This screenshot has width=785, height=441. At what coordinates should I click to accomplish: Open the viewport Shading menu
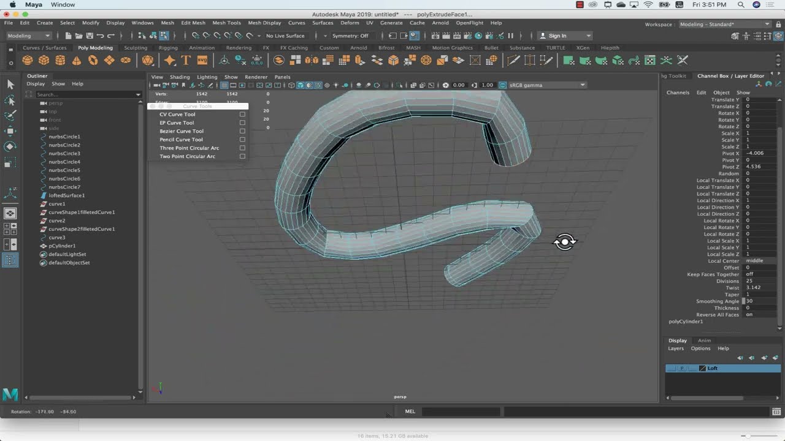pyautogui.click(x=180, y=77)
